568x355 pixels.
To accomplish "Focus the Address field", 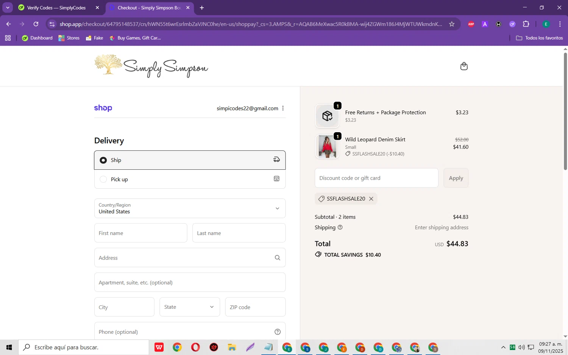I will (x=190, y=258).
